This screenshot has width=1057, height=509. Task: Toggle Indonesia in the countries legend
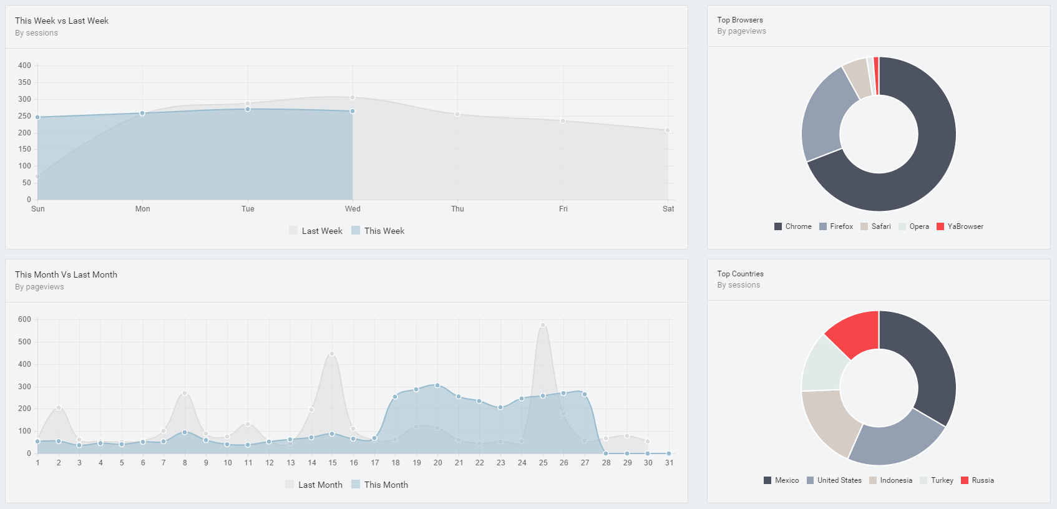[x=891, y=480]
